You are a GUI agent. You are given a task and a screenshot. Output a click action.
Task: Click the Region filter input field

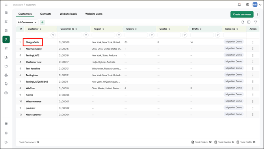(103, 35)
